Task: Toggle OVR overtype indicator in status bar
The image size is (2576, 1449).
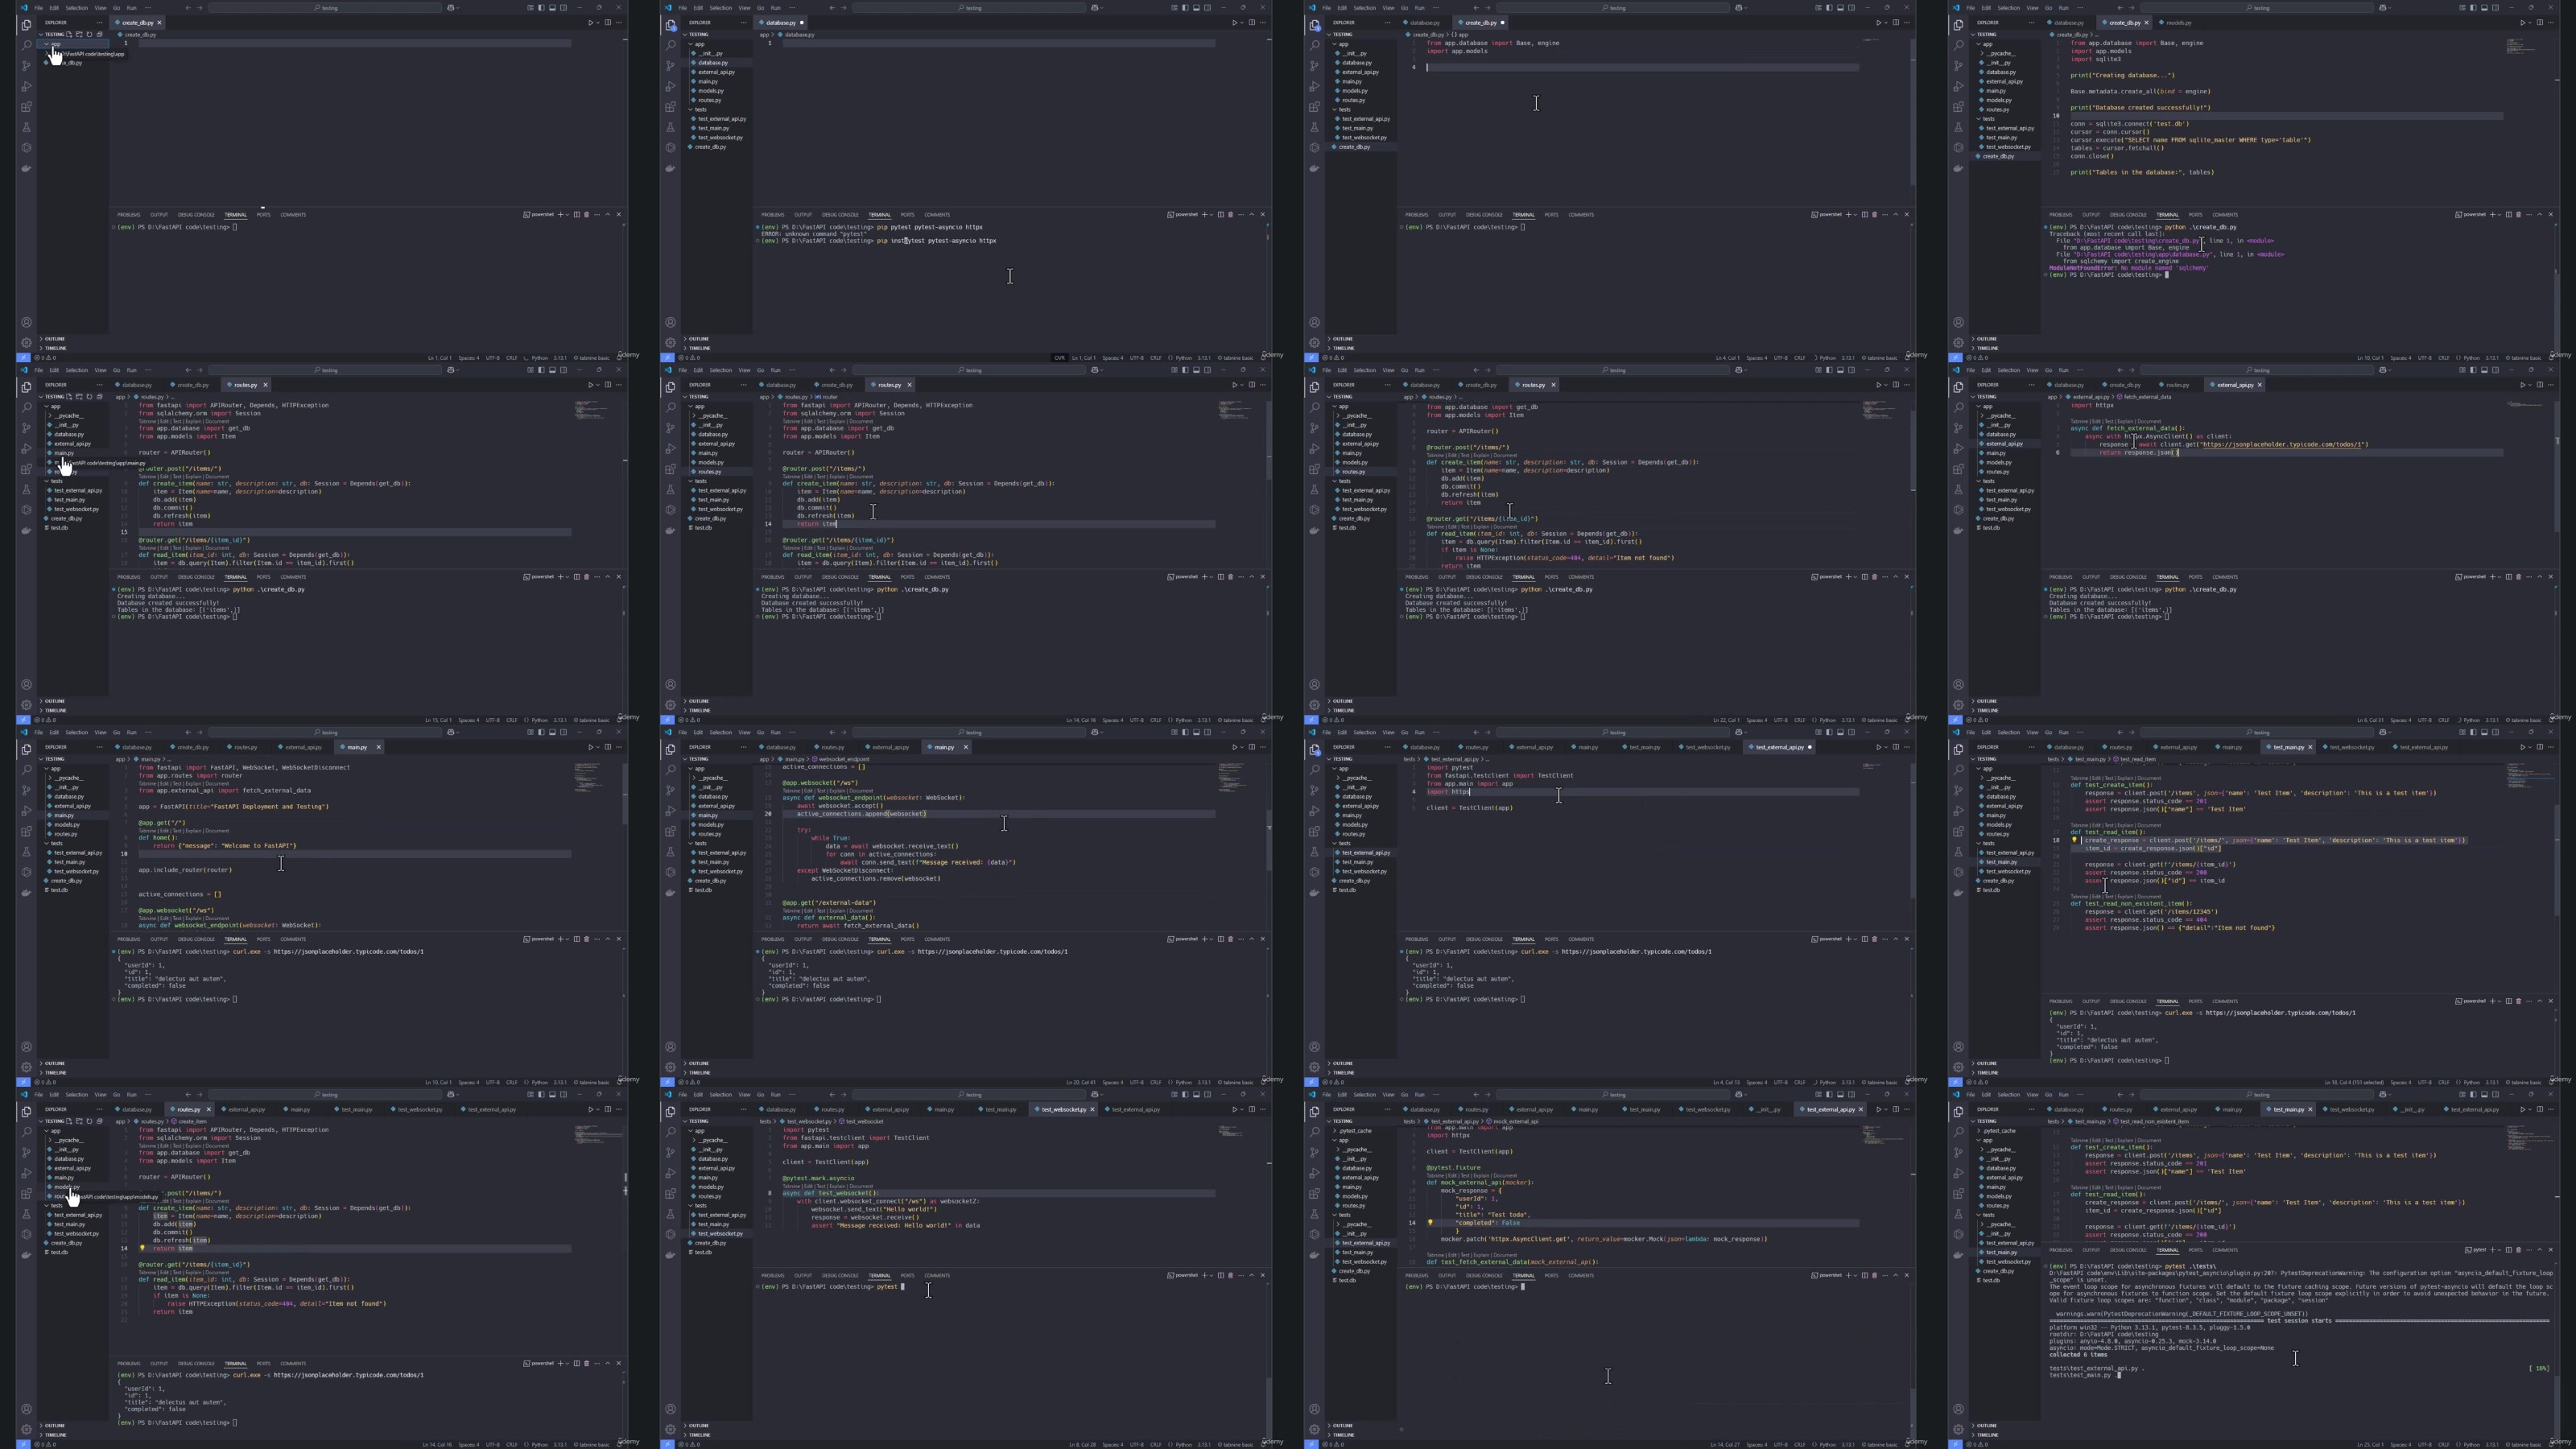Action: pyautogui.click(x=1059, y=357)
